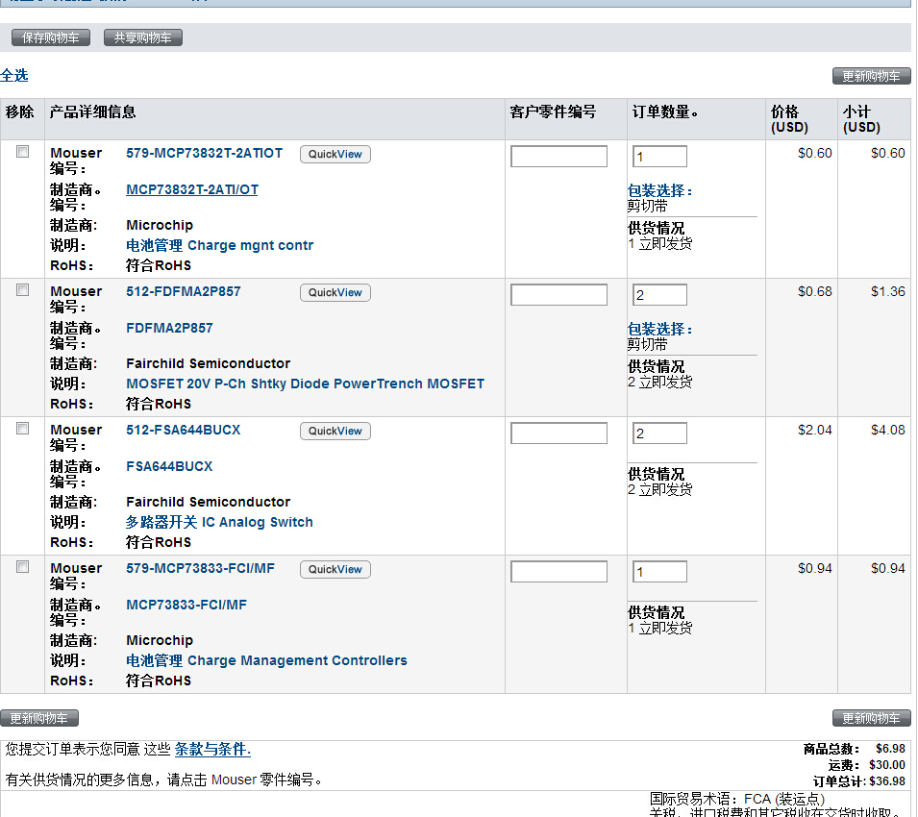The image size is (918, 817).
Task: Click availability text 1 立即发货 for 579-MCP73832T-2ATIOT
Action: pos(659,243)
